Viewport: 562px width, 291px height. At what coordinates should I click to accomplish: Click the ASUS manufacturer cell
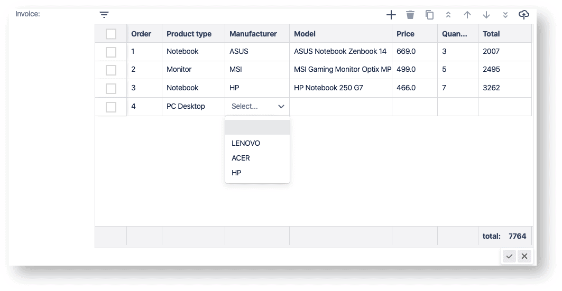tap(257, 52)
